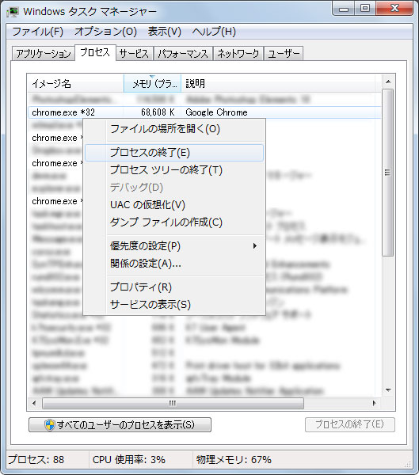Switch to the サービス tab
This screenshot has height=475, width=419.
pyautogui.click(x=134, y=54)
